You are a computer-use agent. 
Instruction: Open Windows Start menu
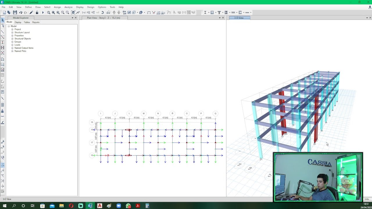[5, 206]
